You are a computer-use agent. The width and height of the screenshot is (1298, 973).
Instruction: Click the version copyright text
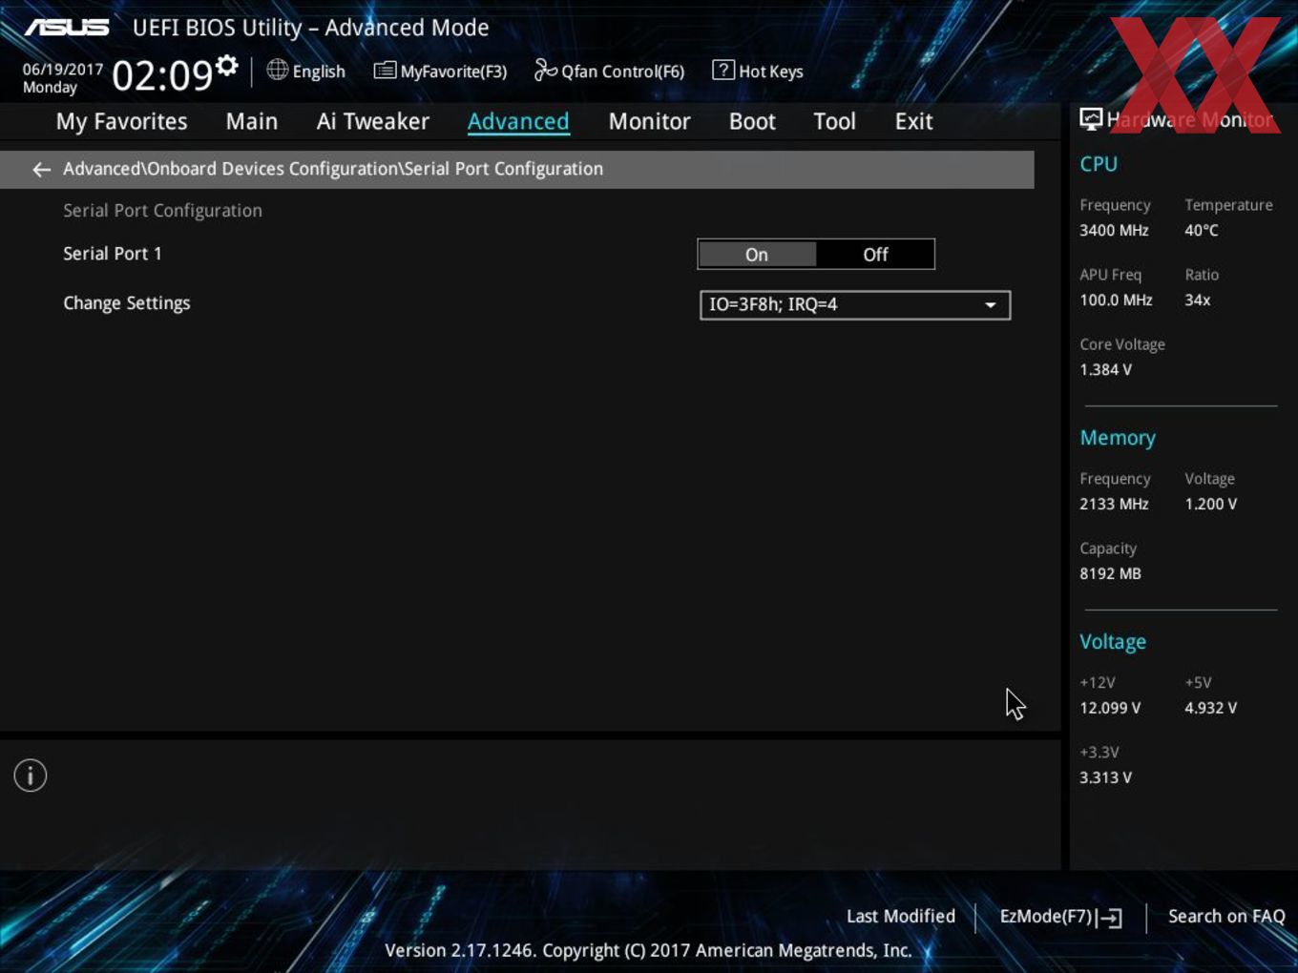tap(648, 951)
